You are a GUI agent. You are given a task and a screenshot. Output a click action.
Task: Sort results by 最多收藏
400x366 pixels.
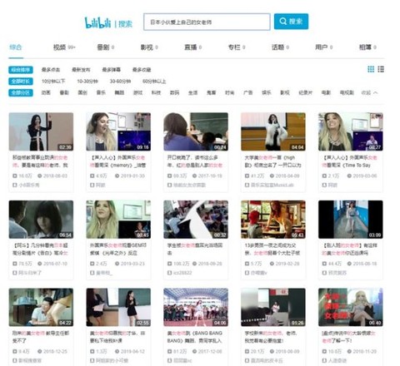[142, 70]
